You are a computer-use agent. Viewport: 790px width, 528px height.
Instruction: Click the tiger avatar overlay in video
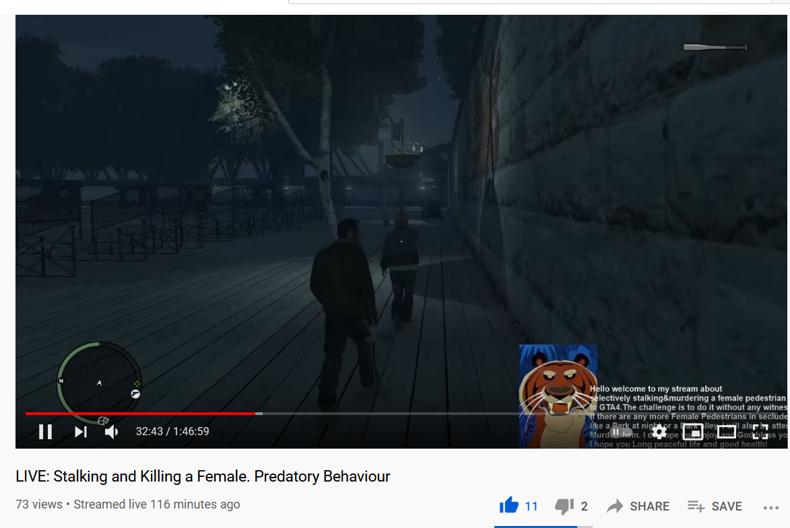tap(558, 396)
